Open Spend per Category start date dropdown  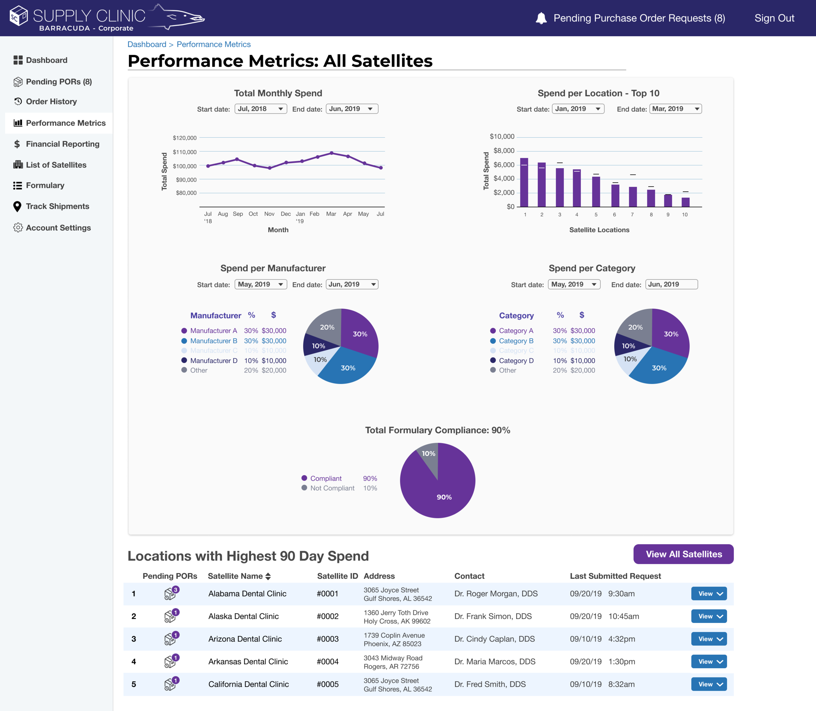[x=574, y=284]
